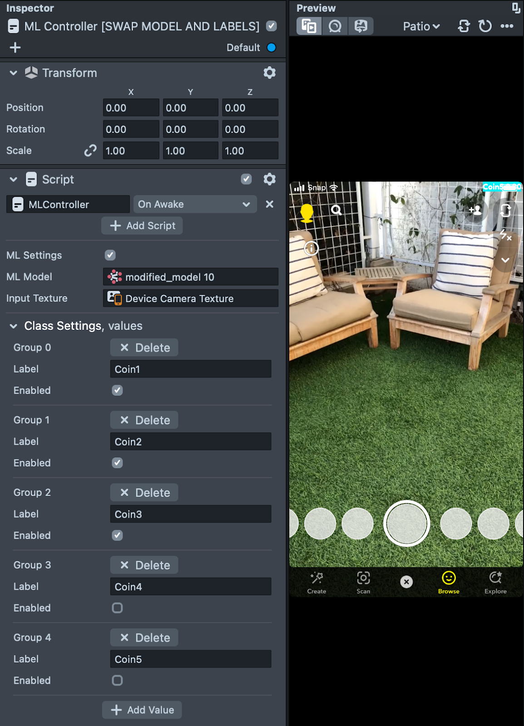
Task: Toggle Scale uniform link icon
Action: click(x=90, y=151)
